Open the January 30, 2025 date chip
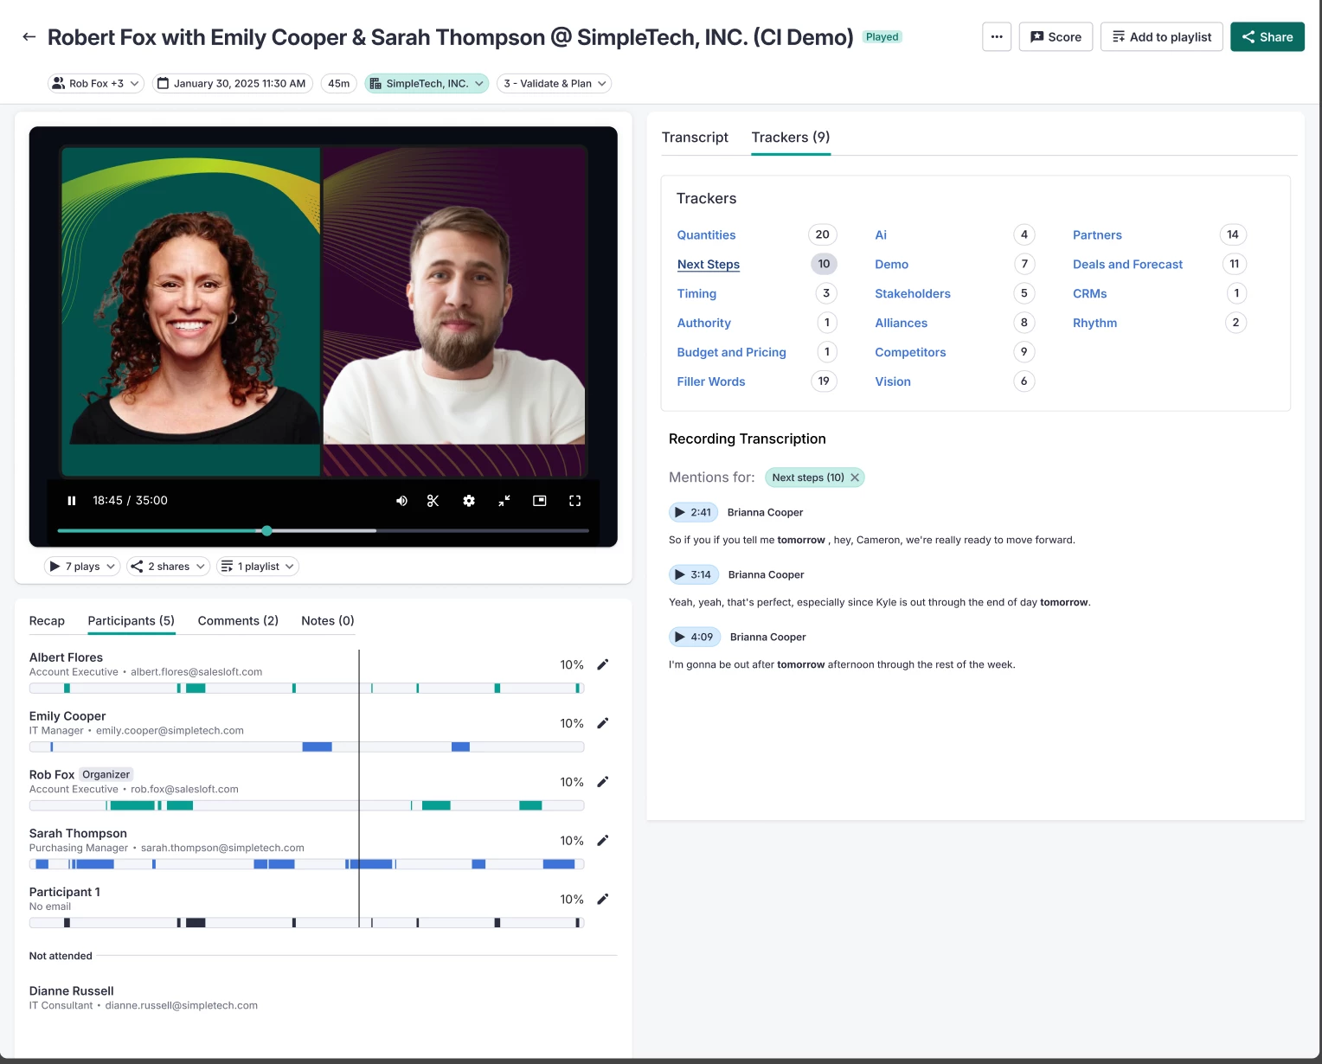This screenshot has height=1064, width=1322. click(233, 84)
